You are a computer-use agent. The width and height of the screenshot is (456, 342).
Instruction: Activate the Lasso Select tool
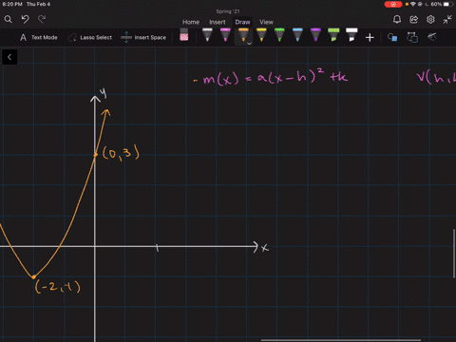(x=90, y=37)
